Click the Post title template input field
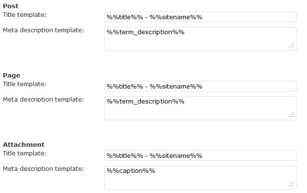Viewport: 307px width, 193px height. click(x=200, y=17)
